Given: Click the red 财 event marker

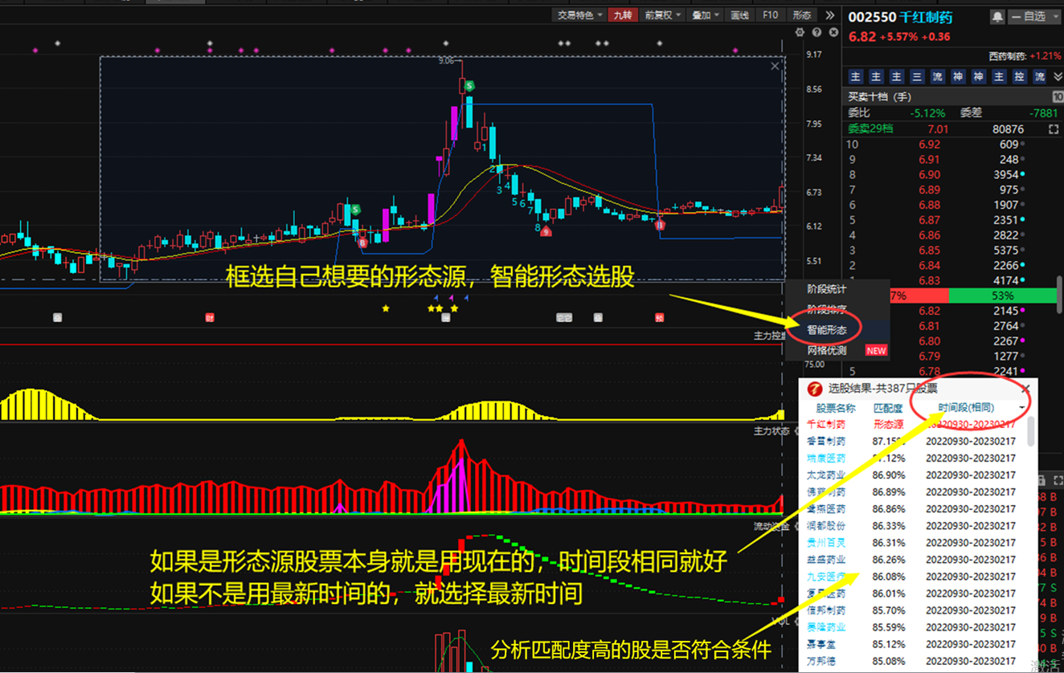Looking at the screenshot, I should click(209, 317).
